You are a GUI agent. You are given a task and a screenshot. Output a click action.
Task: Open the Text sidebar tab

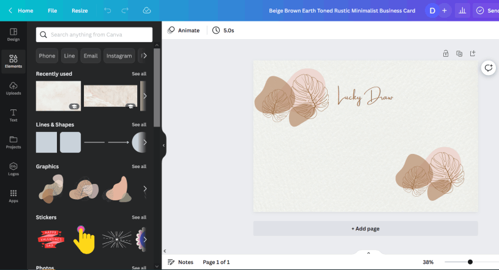[x=13, y=115]
